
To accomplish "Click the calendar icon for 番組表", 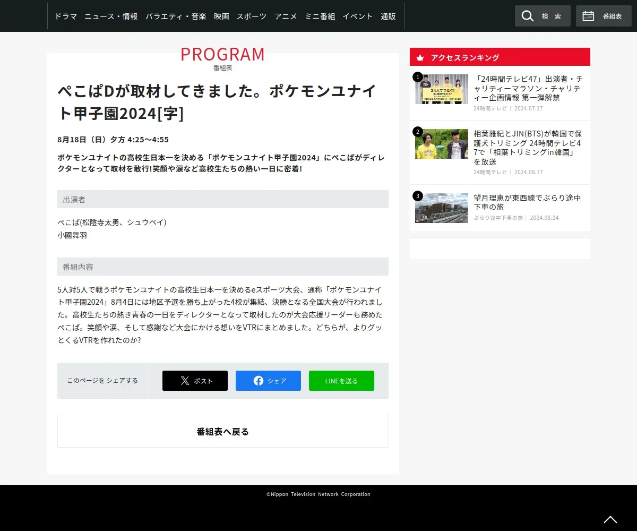I will 588,16.
